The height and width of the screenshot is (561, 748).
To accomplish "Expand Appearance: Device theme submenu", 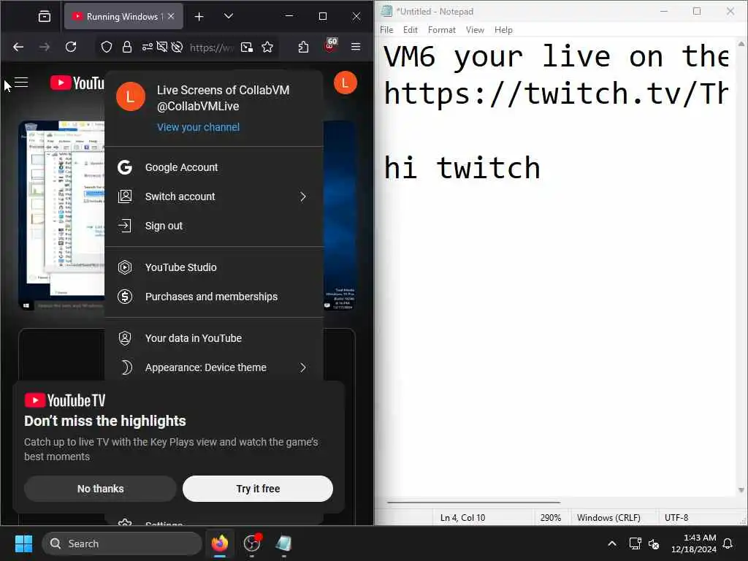I will tap(214, 367).
